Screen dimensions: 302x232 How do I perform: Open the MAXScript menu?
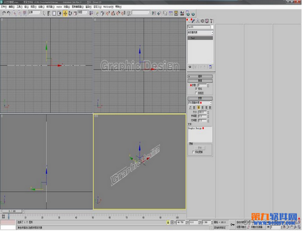pos(108,7)
